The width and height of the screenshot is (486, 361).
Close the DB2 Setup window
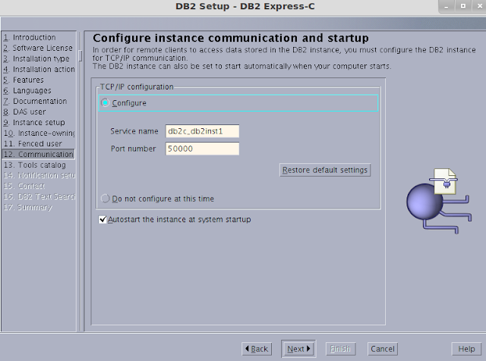click(479, 7)
